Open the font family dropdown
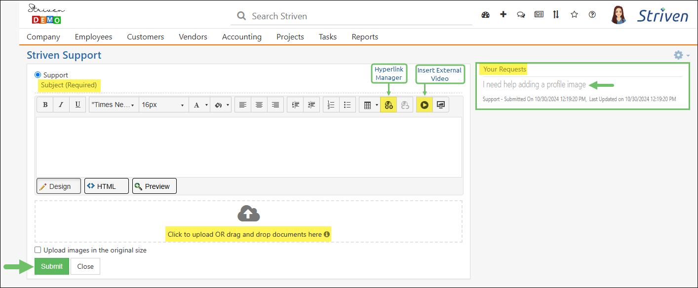The image size is (698, 288). [113, 105]
